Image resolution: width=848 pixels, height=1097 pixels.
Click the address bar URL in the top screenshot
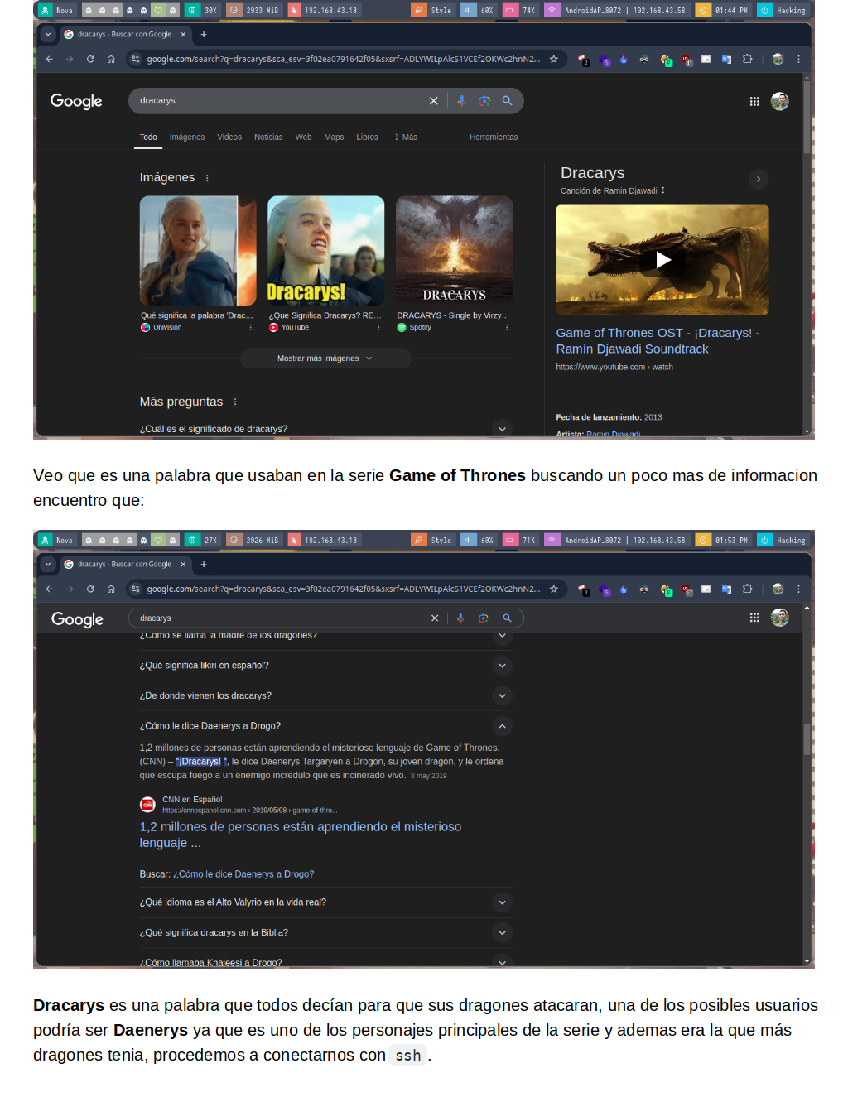pyautogui.click(x=343, y=59)
